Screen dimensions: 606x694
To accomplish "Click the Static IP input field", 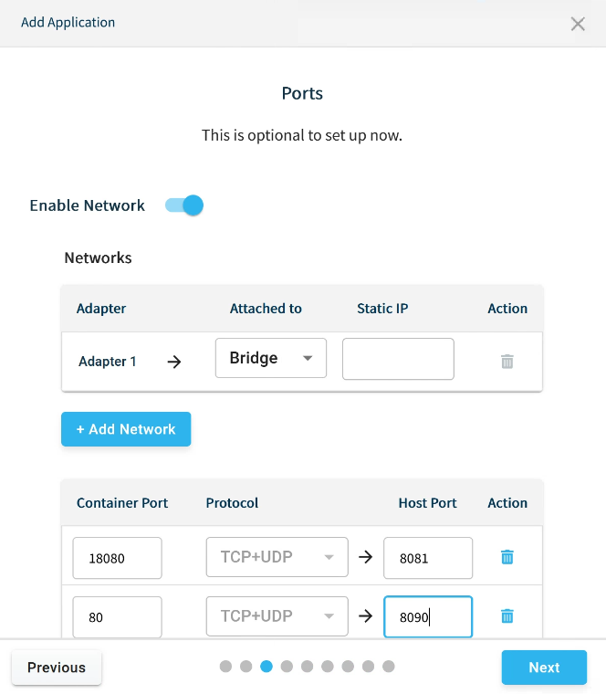I will pyautogui.click(x=398, y=359).
